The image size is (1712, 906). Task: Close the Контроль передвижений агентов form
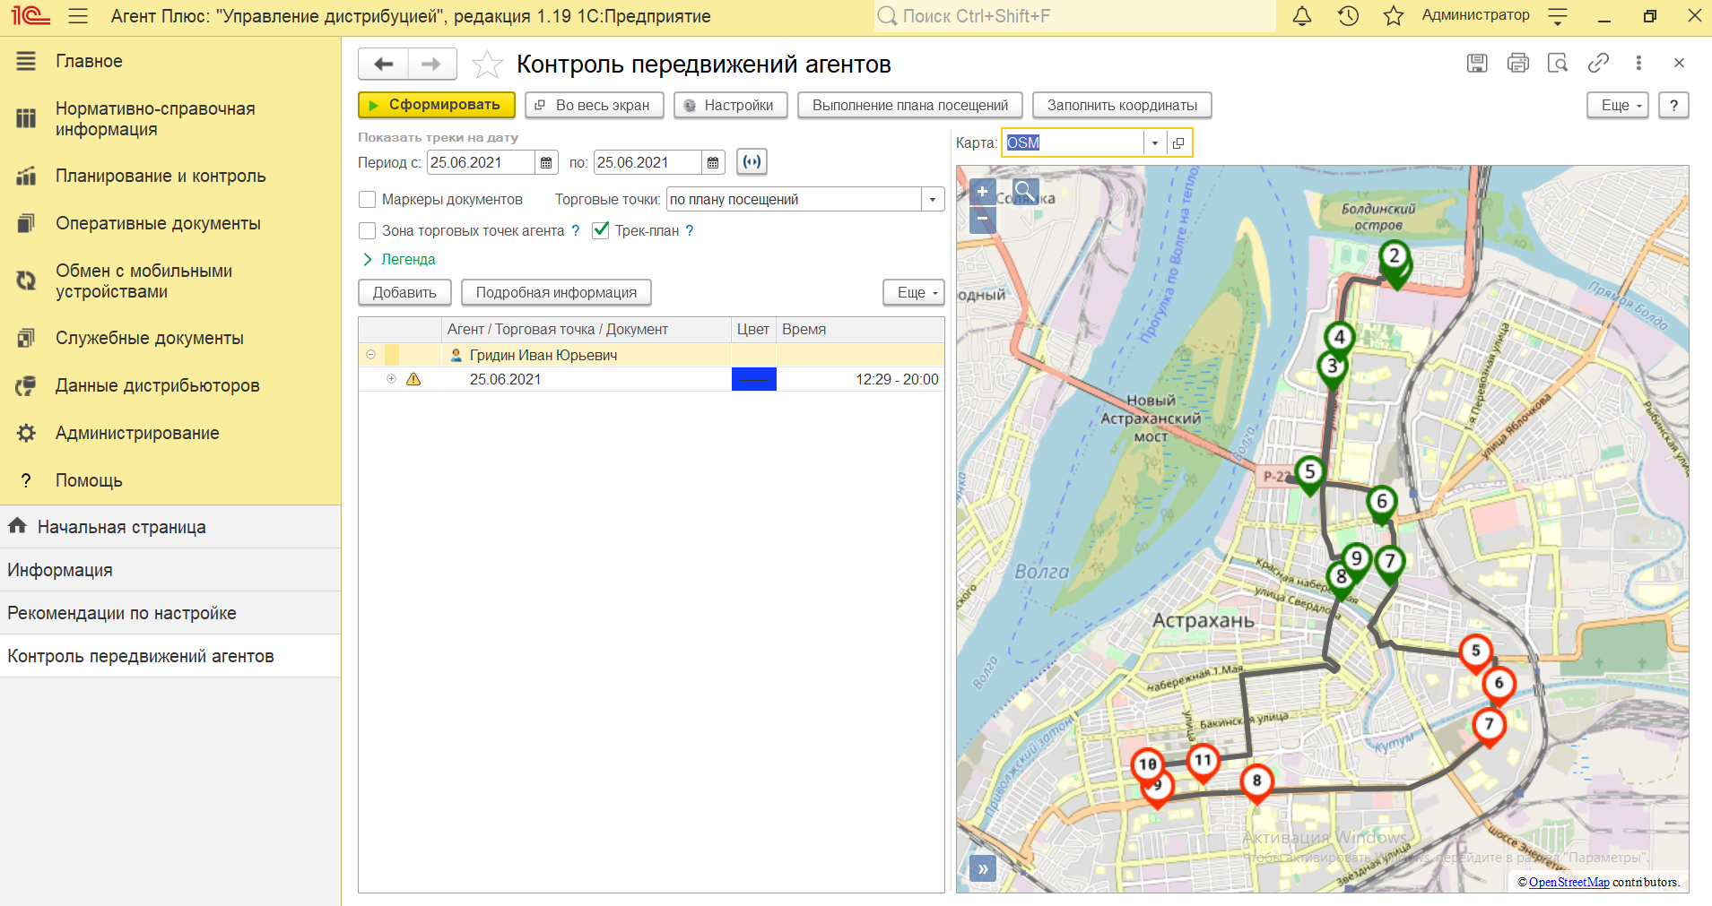1679,63
